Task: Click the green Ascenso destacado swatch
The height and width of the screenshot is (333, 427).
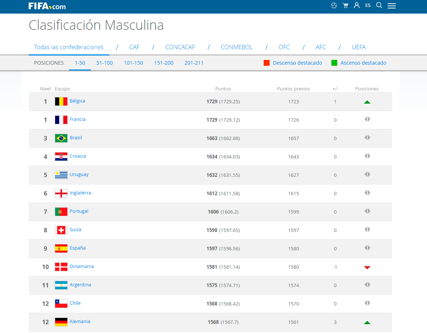Action: (334, 63)
